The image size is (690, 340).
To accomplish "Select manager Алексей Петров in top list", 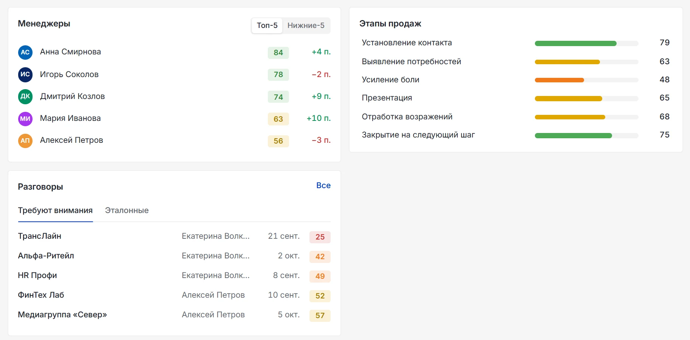I will (71, 140).
